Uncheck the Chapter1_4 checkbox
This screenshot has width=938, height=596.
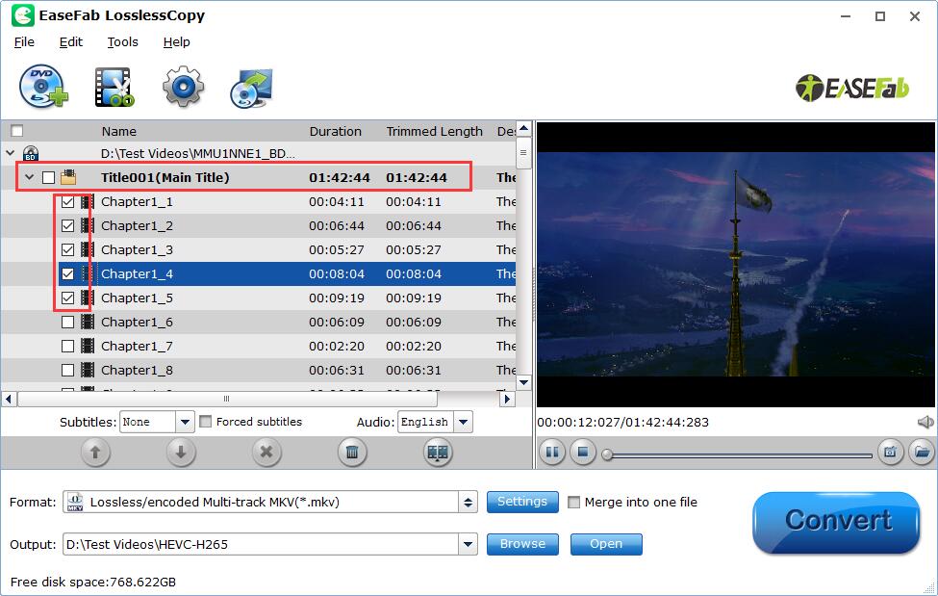pos(67,273)
